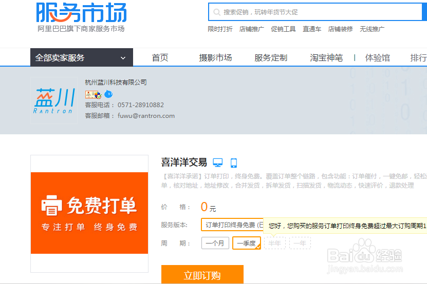Click the 喜洋洋交易 product title

point(184,162)
